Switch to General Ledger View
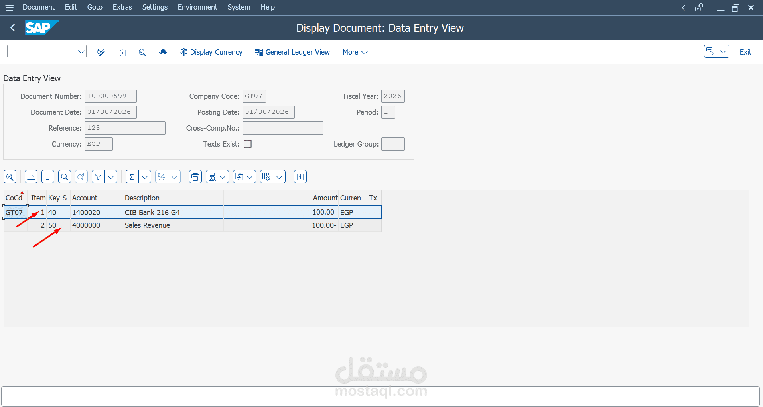 (x=292, y=52)
